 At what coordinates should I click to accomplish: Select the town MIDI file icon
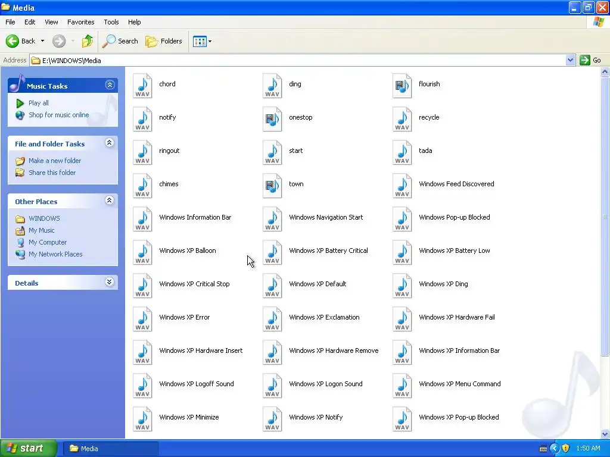272,186
